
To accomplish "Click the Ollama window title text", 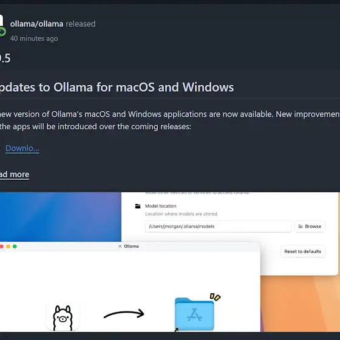I will (x=131, y=246).
